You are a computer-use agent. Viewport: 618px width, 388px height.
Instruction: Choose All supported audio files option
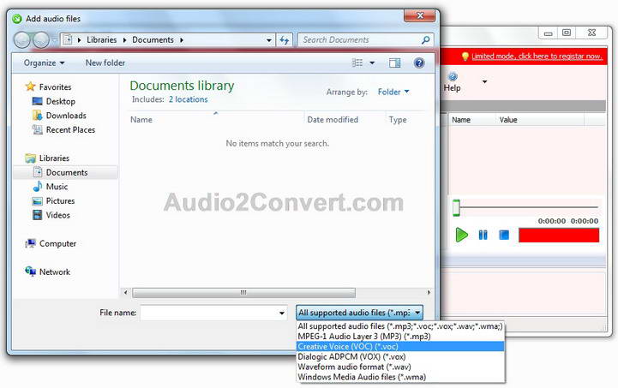(x=400, y=326)
